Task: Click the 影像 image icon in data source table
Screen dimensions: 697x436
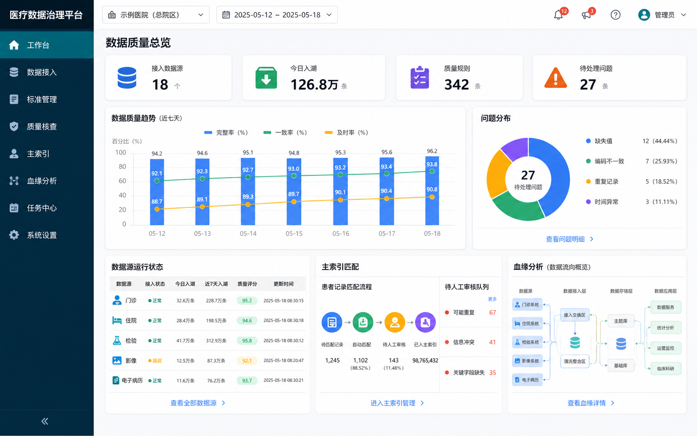Action: point(117,360)
